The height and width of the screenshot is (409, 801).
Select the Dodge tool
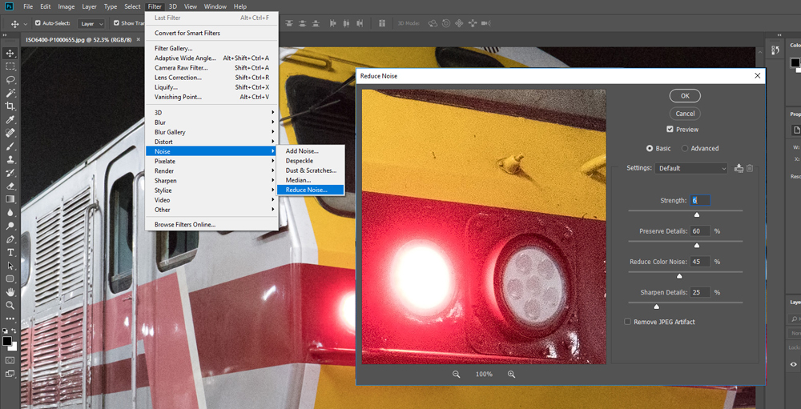tap(10, 226)
